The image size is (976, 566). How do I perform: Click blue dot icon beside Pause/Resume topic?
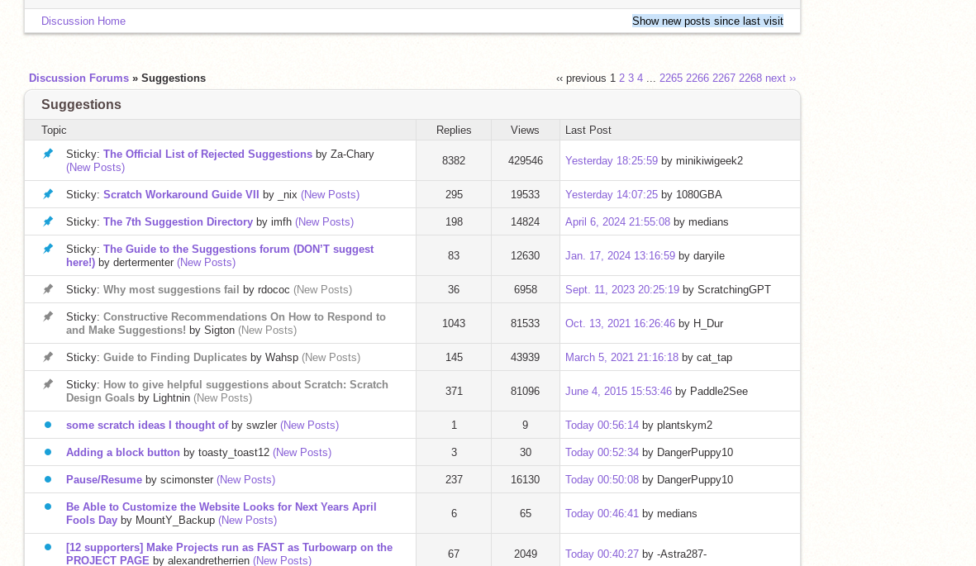pyautogui.click(x=48, y=479)
